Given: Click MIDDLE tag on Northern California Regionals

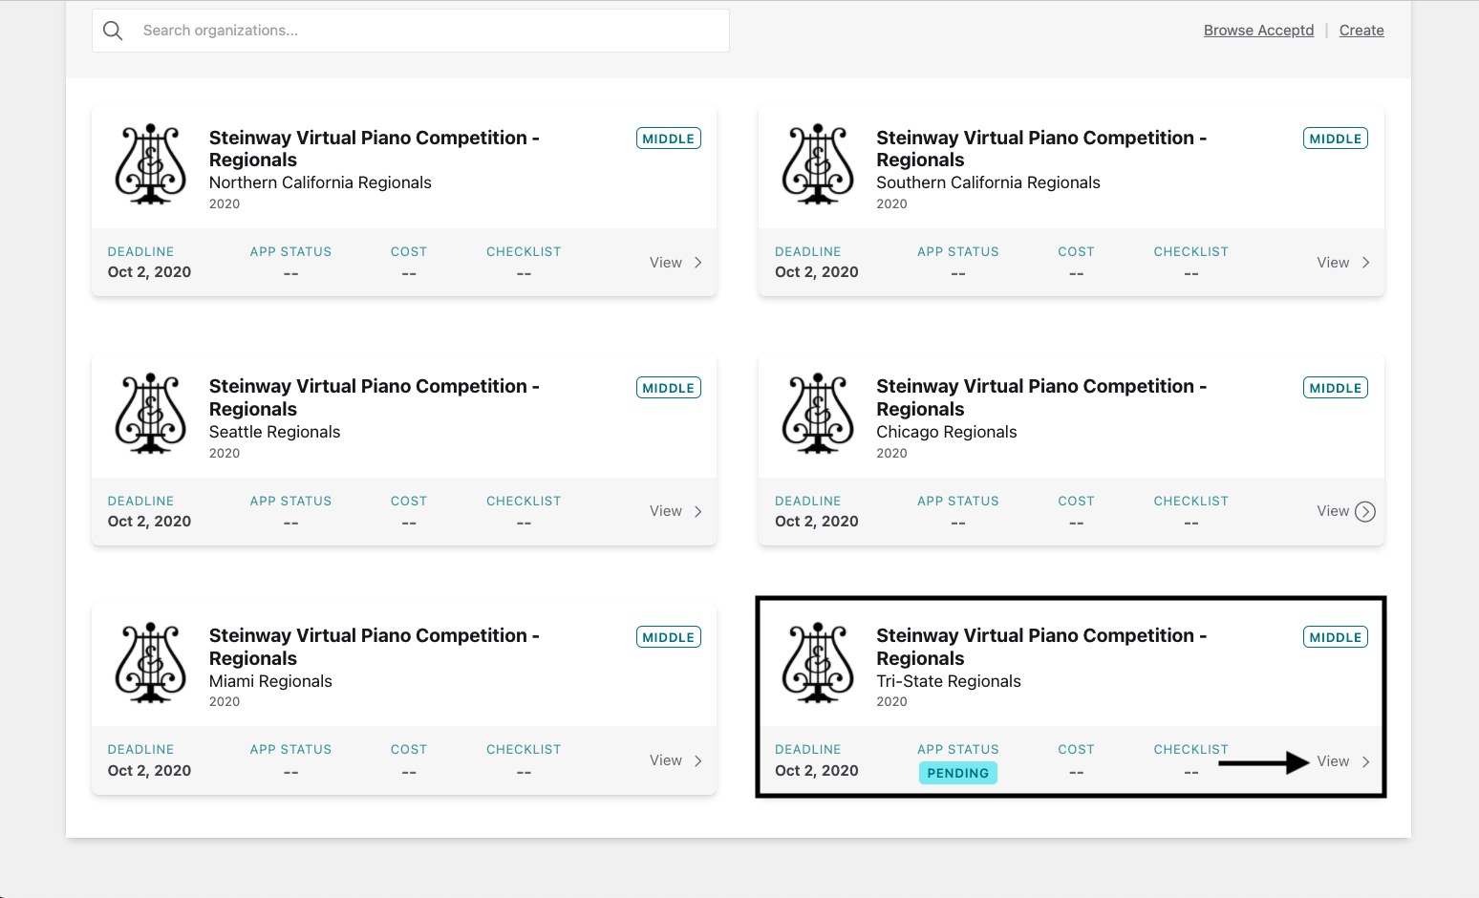Looking at the screenshot, I should (x=669, y=139).
